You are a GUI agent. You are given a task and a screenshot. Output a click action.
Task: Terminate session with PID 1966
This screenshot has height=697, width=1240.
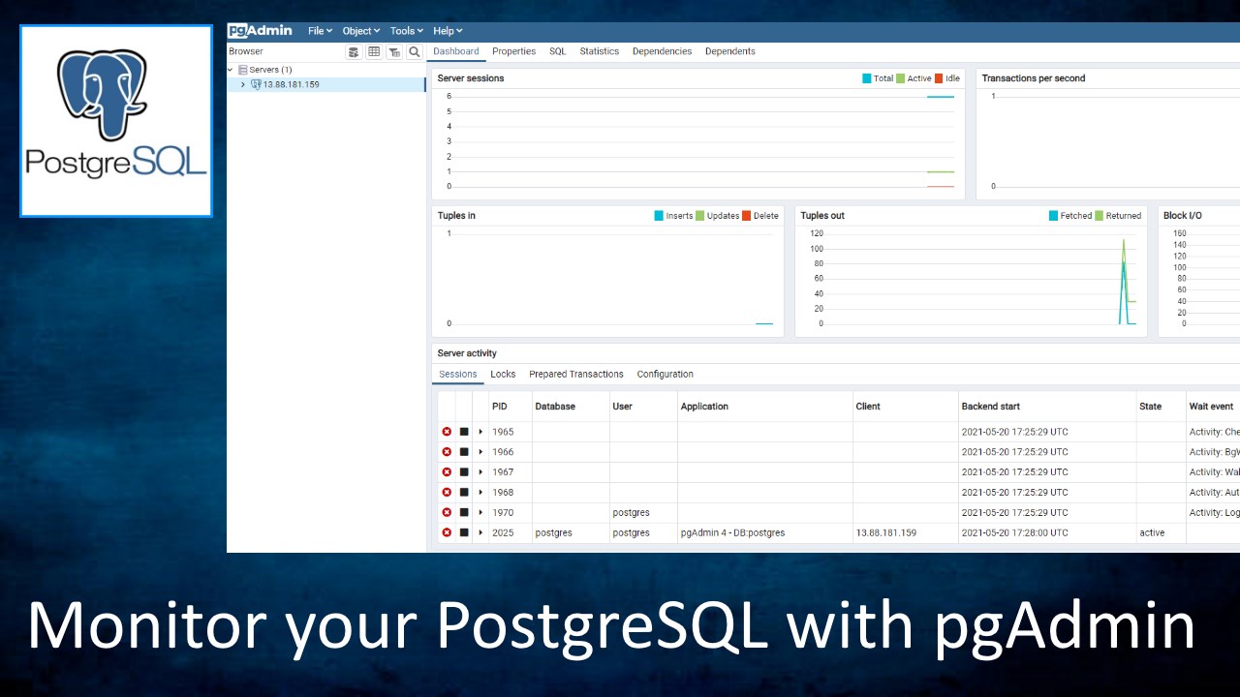tap(447, 452)
